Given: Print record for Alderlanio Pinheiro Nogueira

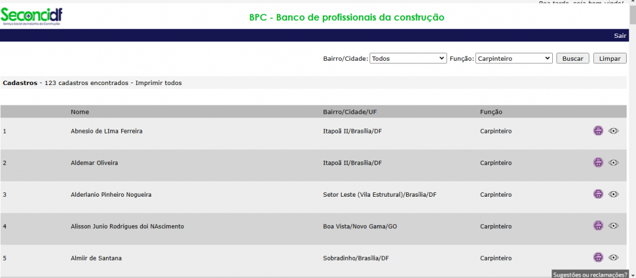Looking at the screenshot, I should tap(598, 194).
